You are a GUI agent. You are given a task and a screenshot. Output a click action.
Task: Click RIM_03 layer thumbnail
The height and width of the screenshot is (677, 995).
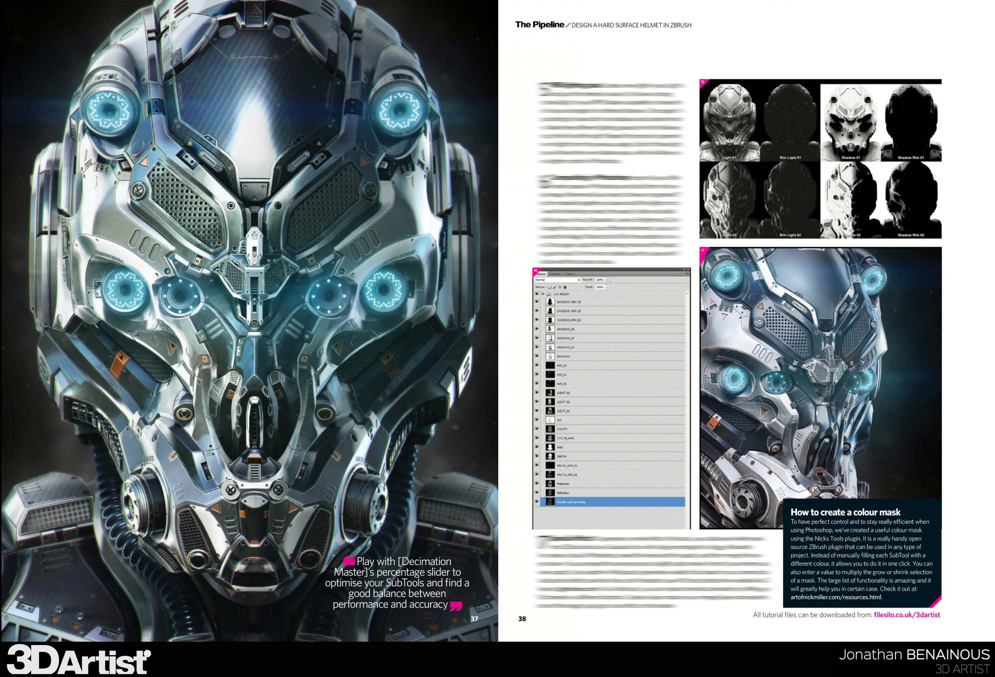550,365
